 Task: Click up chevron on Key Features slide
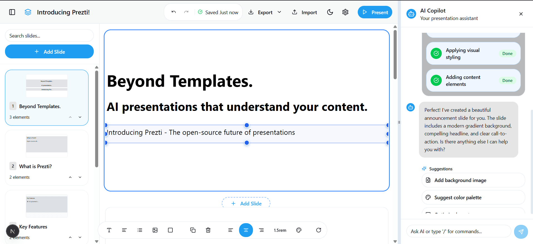point(70,237)
